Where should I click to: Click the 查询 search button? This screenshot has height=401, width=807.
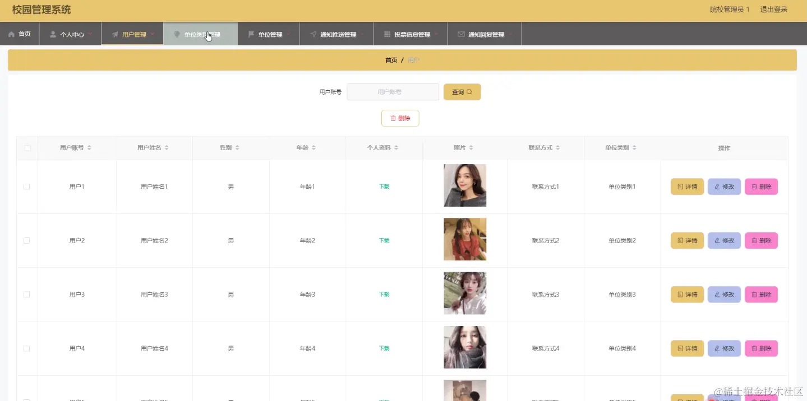tap(462, 92)
